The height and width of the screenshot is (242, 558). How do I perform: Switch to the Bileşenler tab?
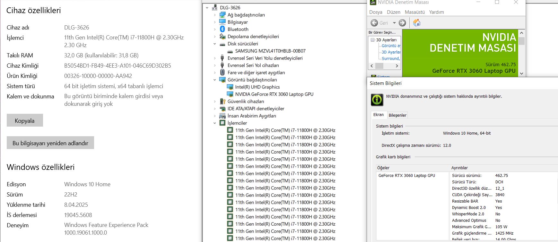[397, 115]
